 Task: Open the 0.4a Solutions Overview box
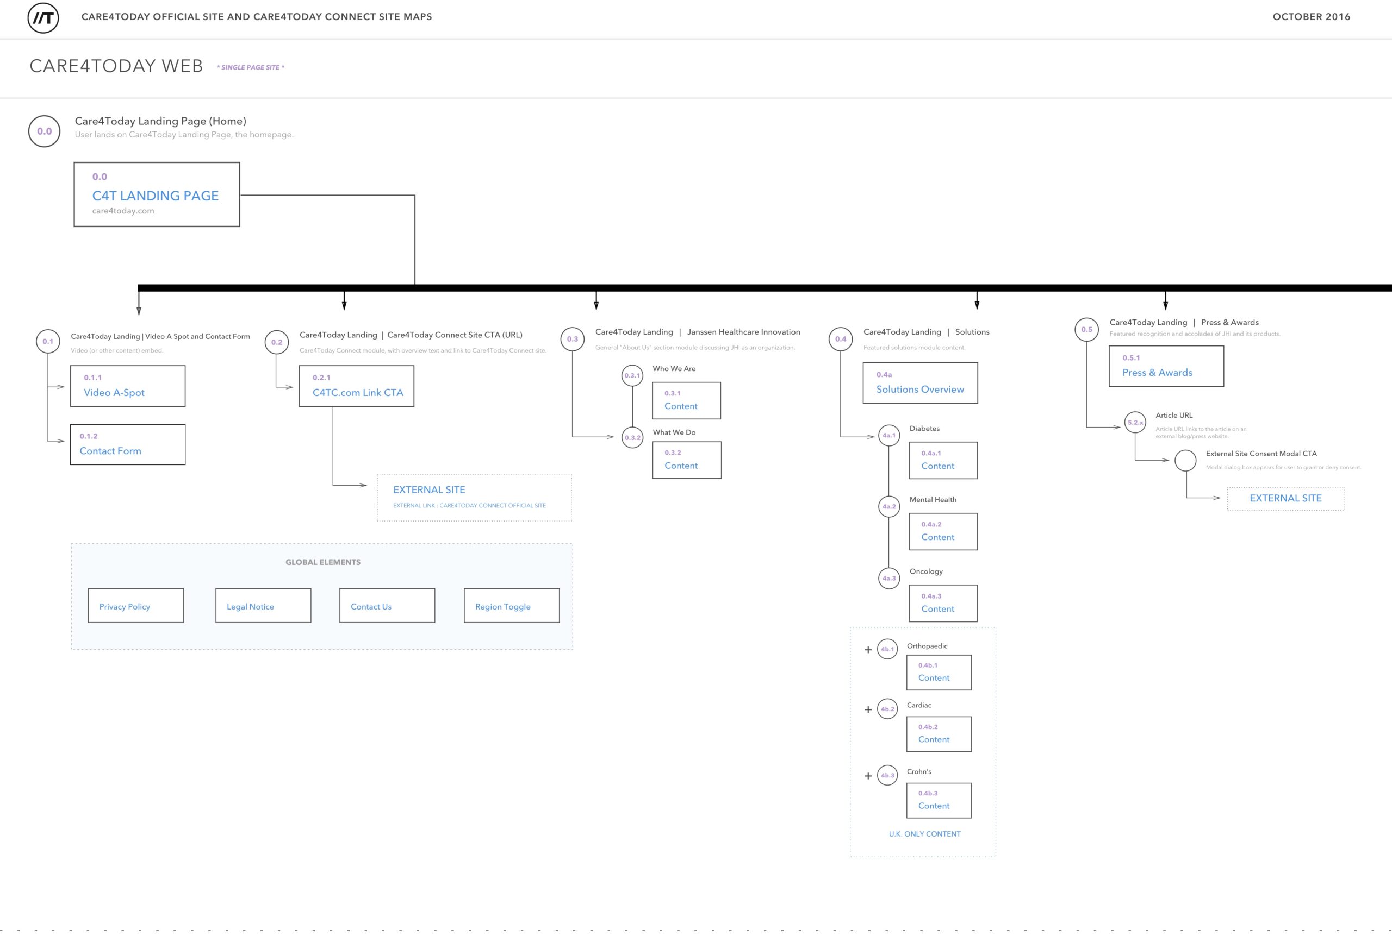[921, 382]
